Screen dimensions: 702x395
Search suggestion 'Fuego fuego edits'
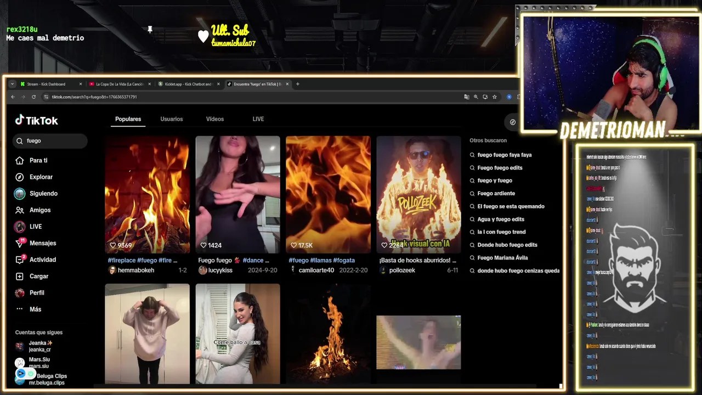click(x=500, y=168)
